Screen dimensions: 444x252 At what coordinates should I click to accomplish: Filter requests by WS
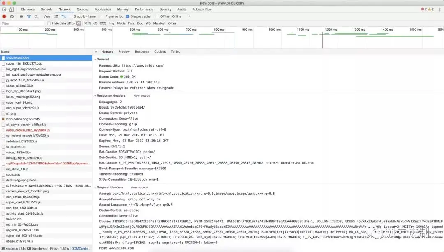(148, 23)
